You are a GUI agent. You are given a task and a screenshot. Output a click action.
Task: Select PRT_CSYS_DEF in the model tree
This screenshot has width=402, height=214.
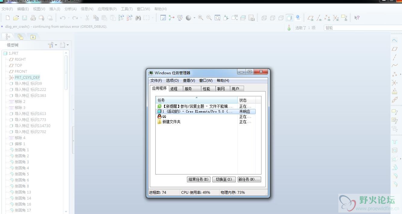point(27,77)
